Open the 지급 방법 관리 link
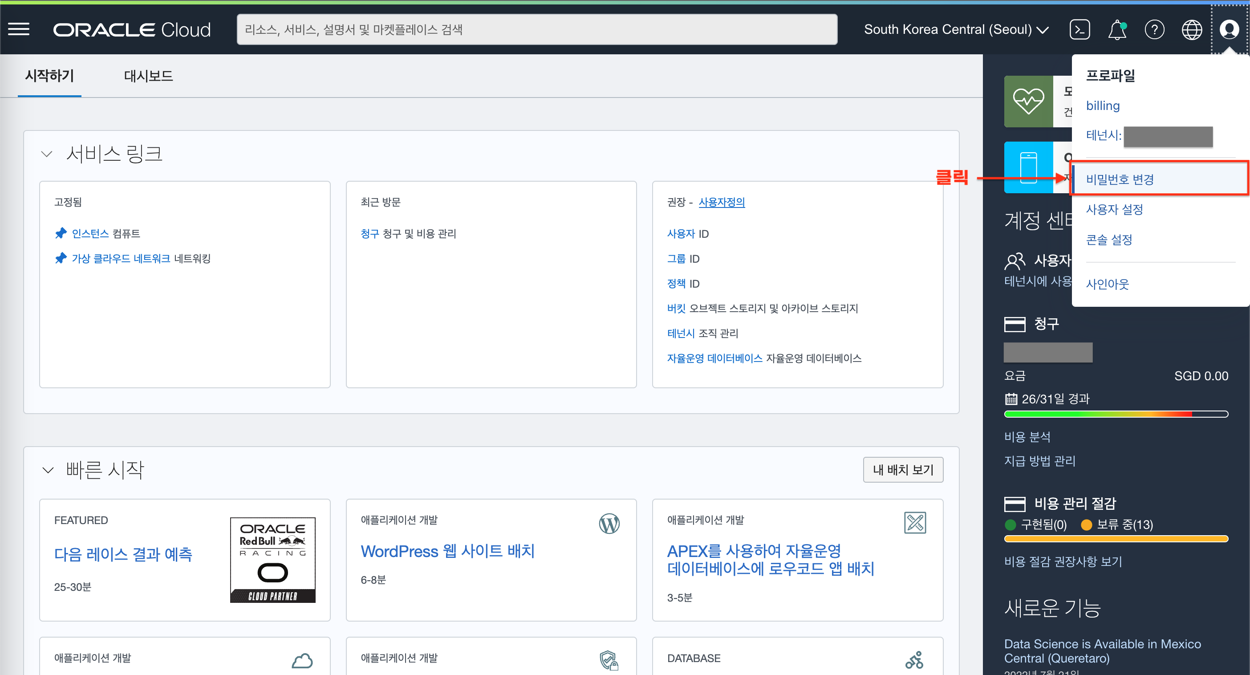 click(x=1040, y=460)
